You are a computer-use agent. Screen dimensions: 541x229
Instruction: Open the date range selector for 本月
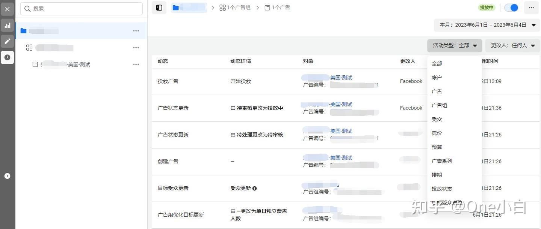click(487, 25)
